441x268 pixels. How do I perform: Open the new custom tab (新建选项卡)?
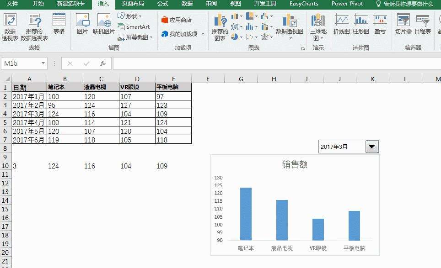click(x=70, y=4)
